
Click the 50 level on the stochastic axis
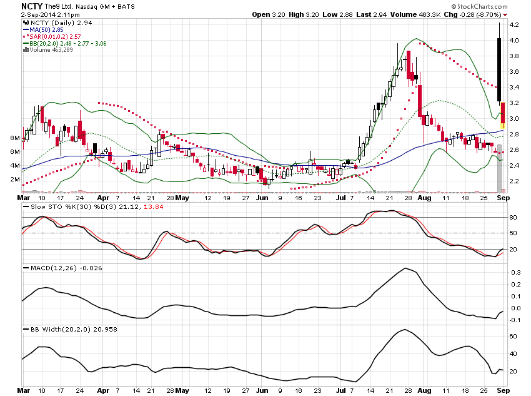(513, 233)
